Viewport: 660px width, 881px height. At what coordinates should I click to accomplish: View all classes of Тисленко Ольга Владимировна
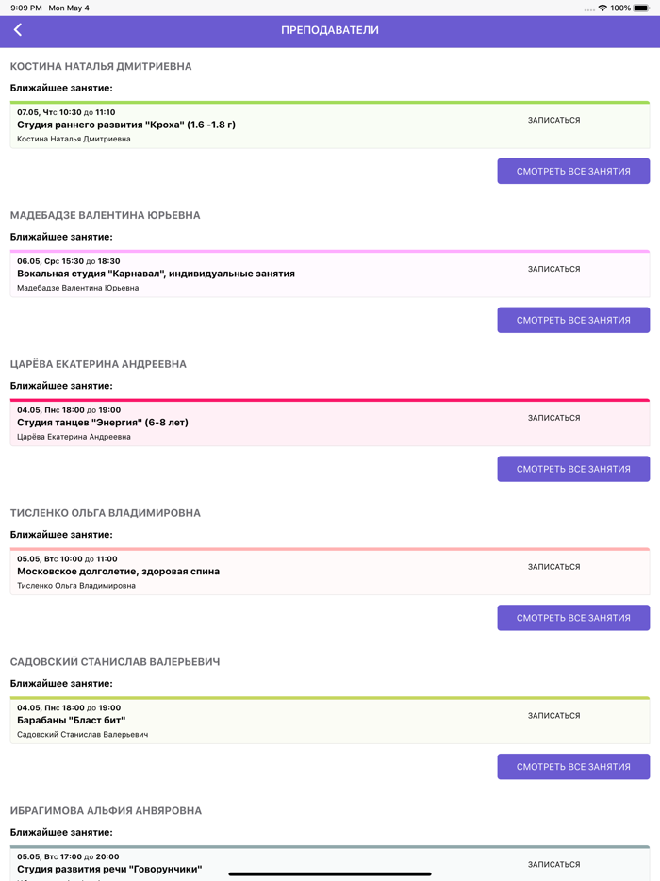coord(573,618)
